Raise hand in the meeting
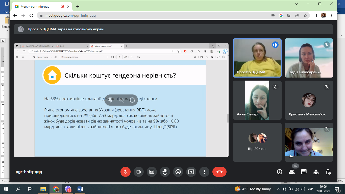The height and width of the screenshot is (194, 345). (x=165, y=172)
